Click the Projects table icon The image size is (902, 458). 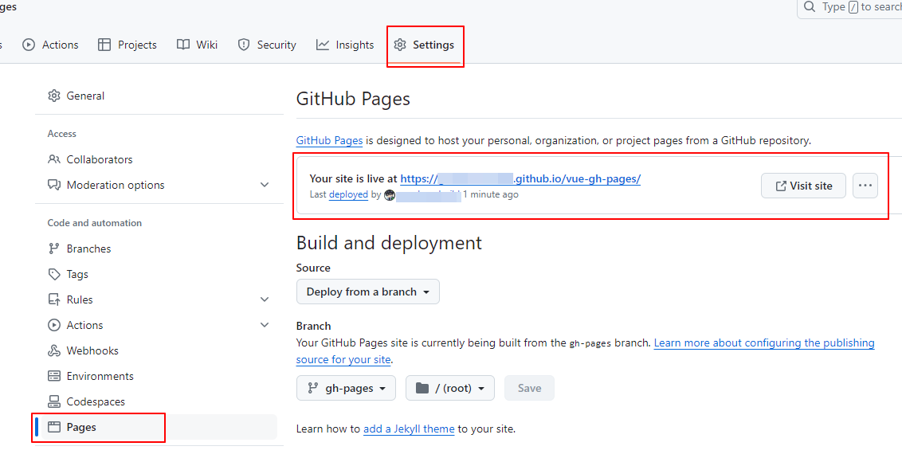point(104,45)
